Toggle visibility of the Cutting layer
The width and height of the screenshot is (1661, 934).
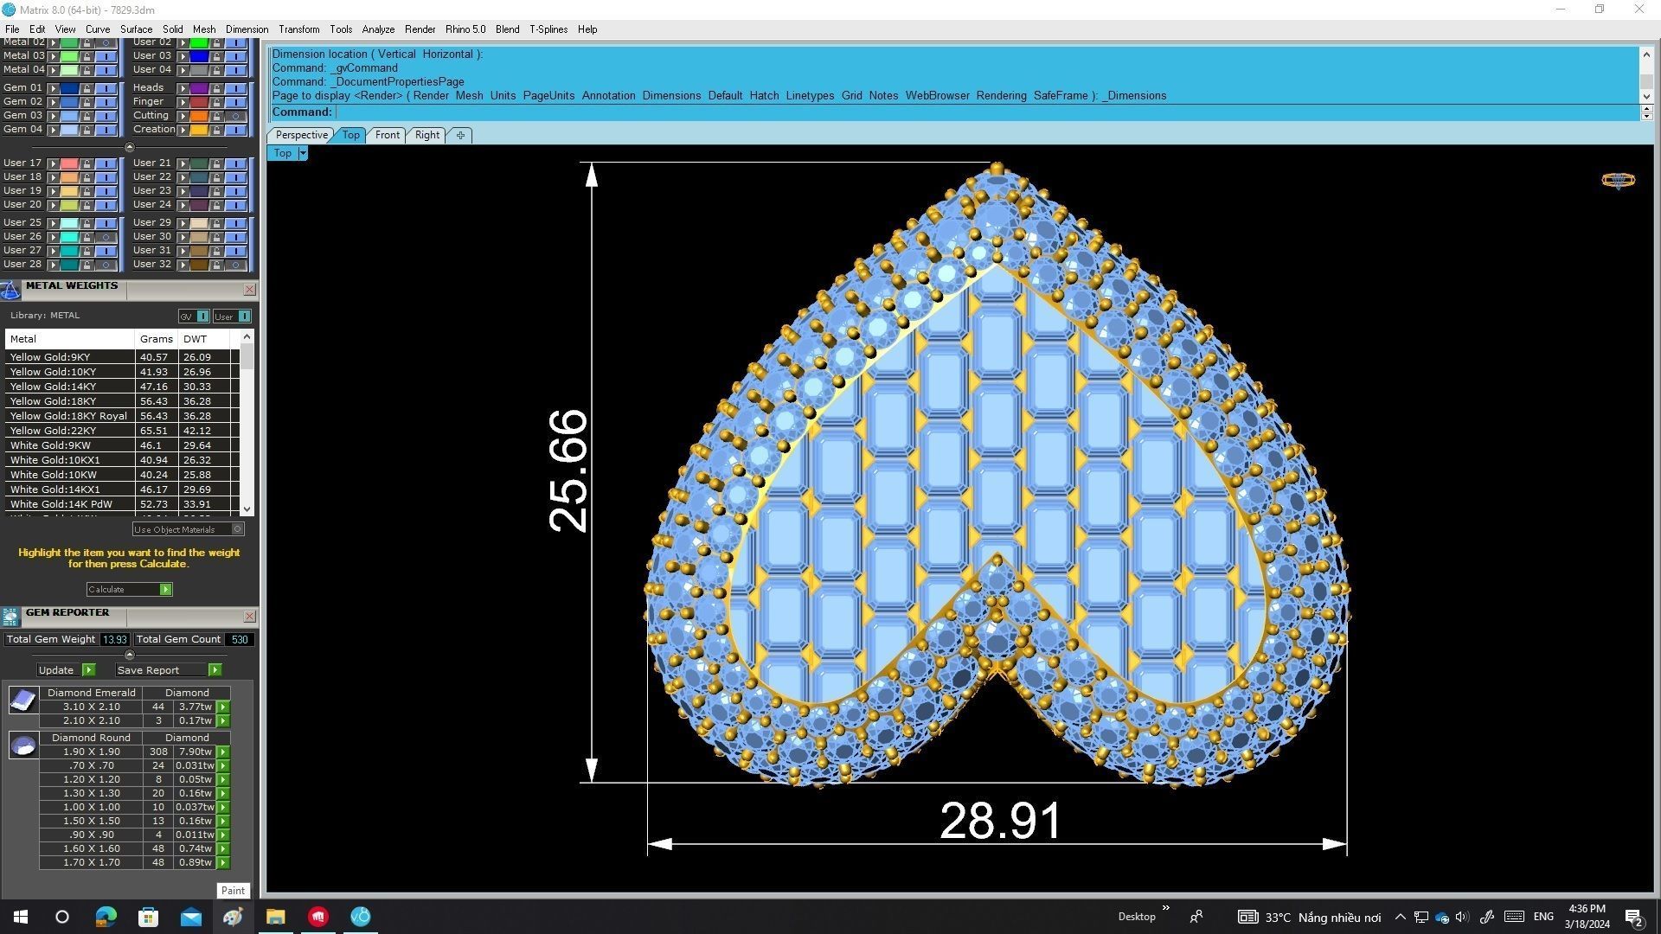point(235,116)
